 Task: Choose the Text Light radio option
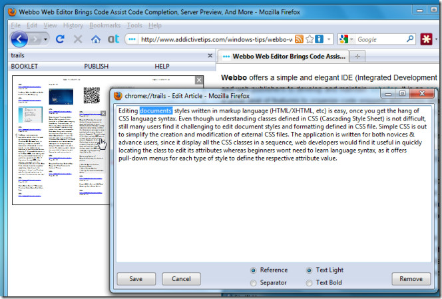tap(309, 270)
